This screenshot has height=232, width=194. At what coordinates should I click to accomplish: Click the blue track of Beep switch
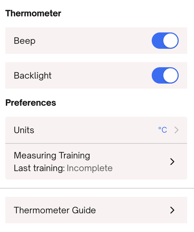tap(157, 41)
